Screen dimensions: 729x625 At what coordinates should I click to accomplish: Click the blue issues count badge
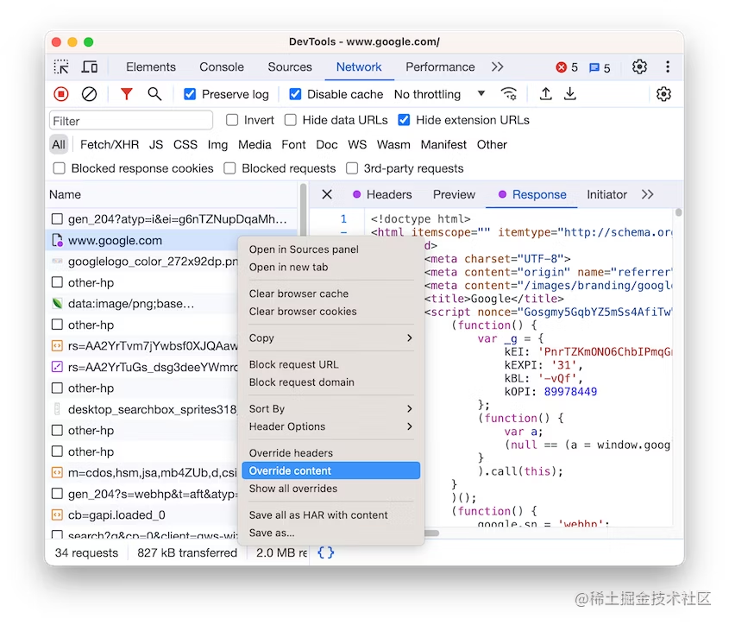pyautogui.click(x=600, y=68)
